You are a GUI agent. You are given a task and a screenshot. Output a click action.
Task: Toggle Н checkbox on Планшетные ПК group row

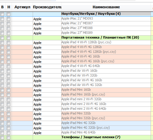point(8,38)
